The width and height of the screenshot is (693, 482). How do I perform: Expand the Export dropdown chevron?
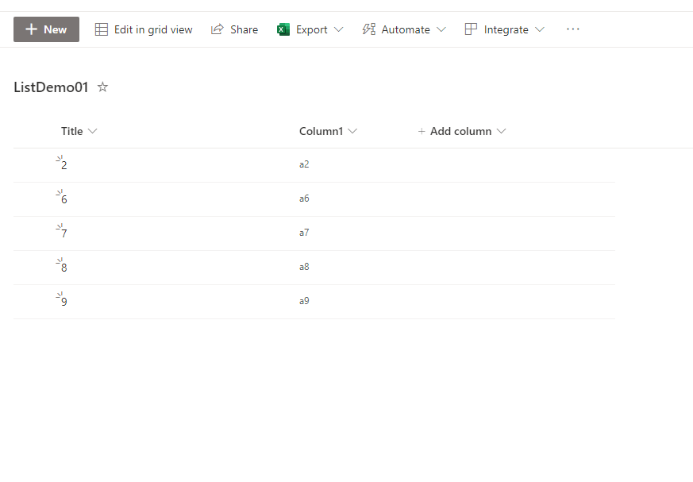338,29
